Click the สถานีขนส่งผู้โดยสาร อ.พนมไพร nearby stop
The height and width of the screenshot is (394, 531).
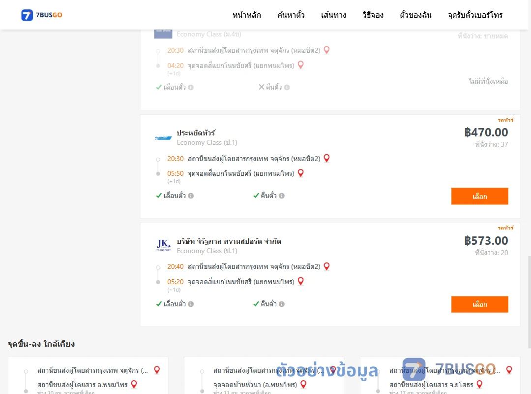tap(82, 385)
